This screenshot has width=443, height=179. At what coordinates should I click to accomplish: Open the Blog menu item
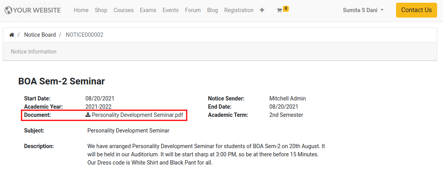point(212,10)
